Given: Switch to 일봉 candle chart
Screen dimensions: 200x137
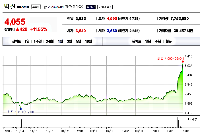Looking at the screenshot, I should click(148, 41).
